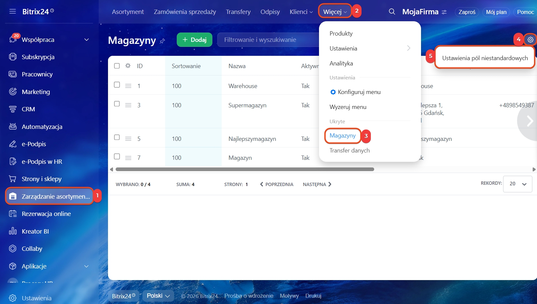Click the green Dodaj button
Viewport: 537px width, 304px height.
pyautogui.click(x=194, y=40)
